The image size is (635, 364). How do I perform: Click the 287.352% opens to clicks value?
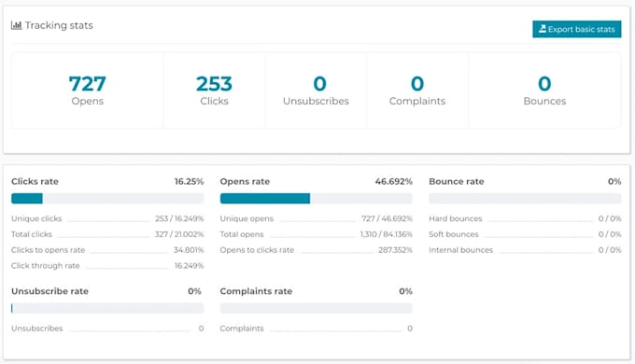pyautogui.click(x=395, y=250)
